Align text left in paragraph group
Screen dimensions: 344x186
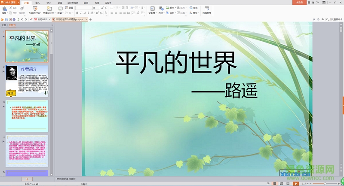pos(112,13)
